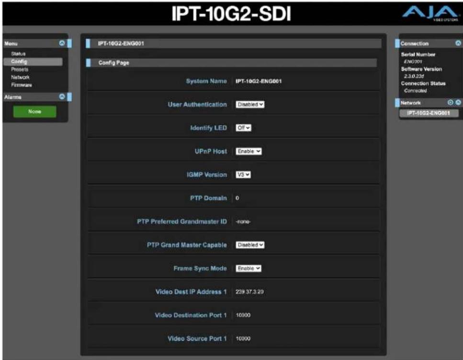This screenshot has height=360, width=463.
Task: Click the AJA Video Systems logo
Action: pyautogui.click(x=430, y=13)
